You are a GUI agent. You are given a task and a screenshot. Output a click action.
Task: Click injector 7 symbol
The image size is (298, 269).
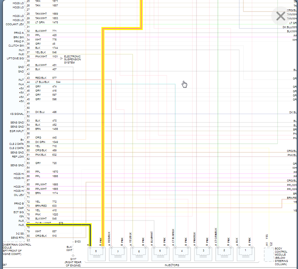pos(118,254)
